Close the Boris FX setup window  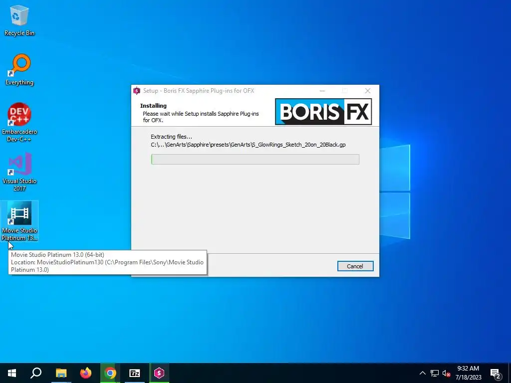point(368,91)
